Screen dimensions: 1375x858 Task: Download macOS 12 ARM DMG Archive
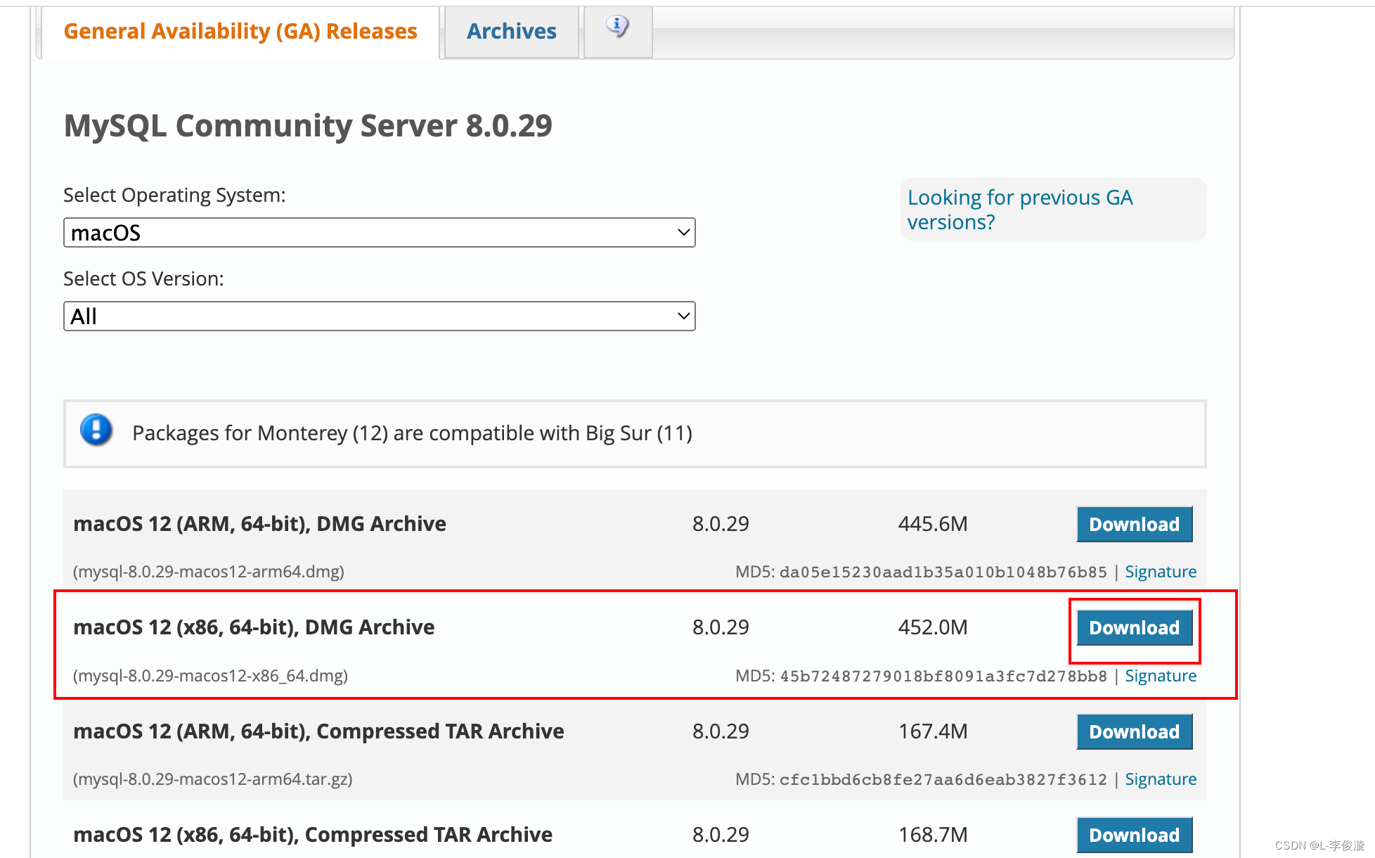tap(1134, 525)
